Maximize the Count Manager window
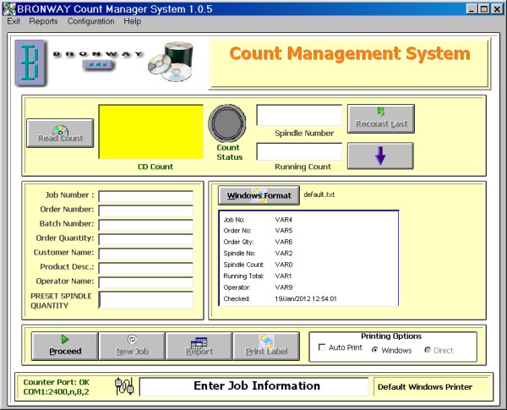 tap(484, 8)
